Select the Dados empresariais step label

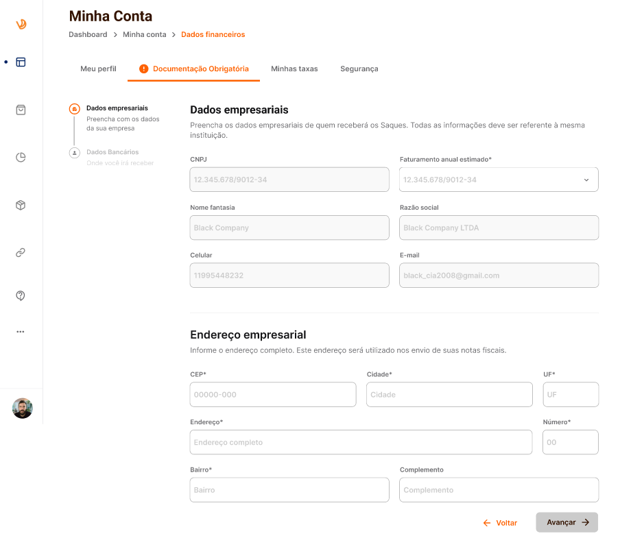117,108
